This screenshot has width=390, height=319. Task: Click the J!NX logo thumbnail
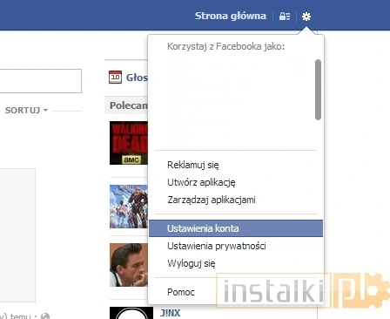131,313
